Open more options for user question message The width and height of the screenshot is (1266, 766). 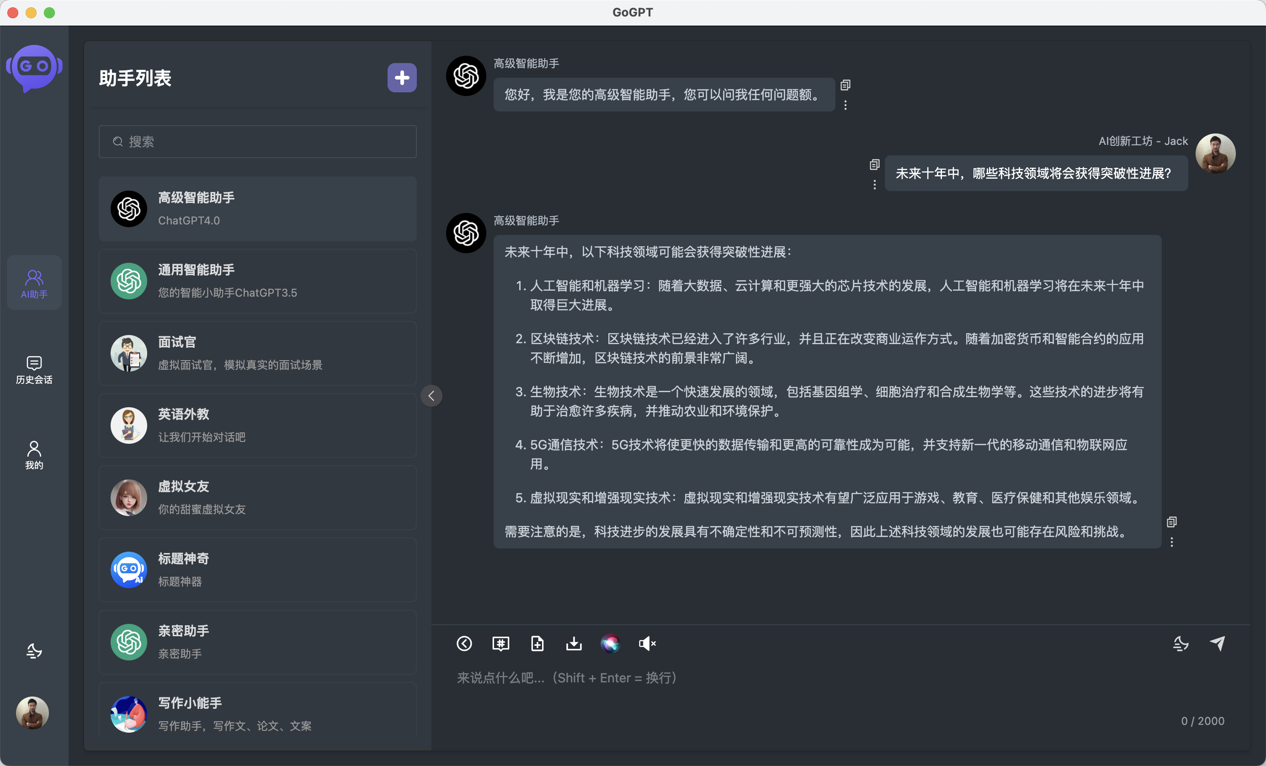[x=874, y=185]
